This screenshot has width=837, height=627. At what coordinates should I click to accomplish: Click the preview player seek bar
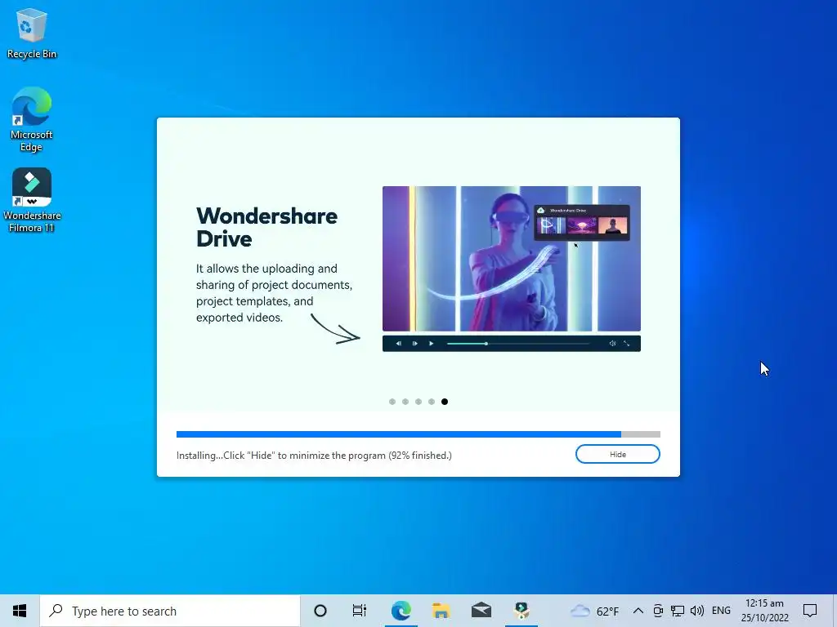point(517,344)
